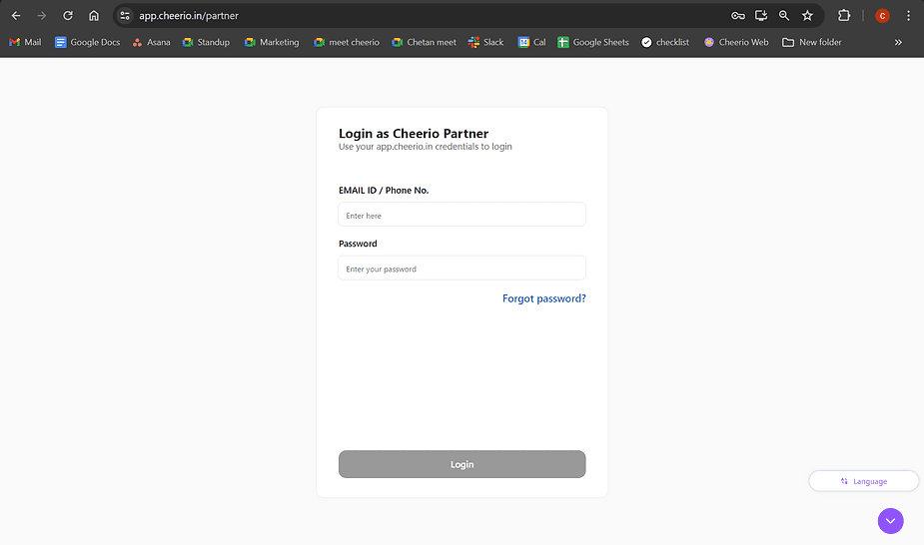Open the New folder bookmarks folder
This screenshot has height=545, width=924.
click(x=812, y=42)
